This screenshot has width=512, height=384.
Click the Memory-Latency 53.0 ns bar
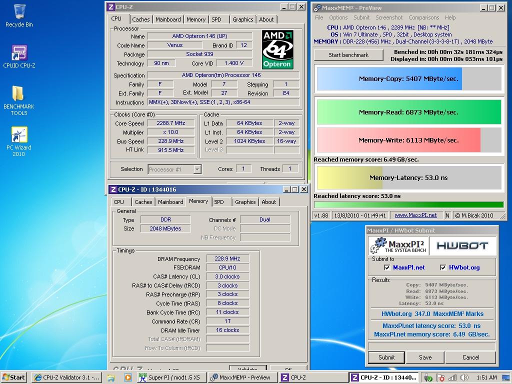point(409,178)
